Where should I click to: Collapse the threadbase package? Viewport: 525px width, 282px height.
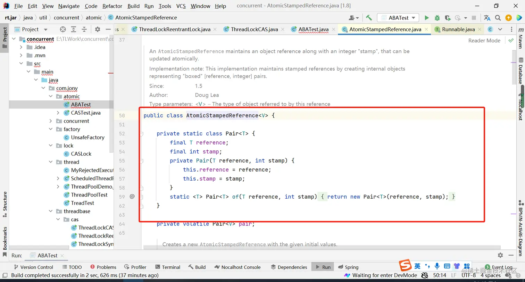click(51, 211)
